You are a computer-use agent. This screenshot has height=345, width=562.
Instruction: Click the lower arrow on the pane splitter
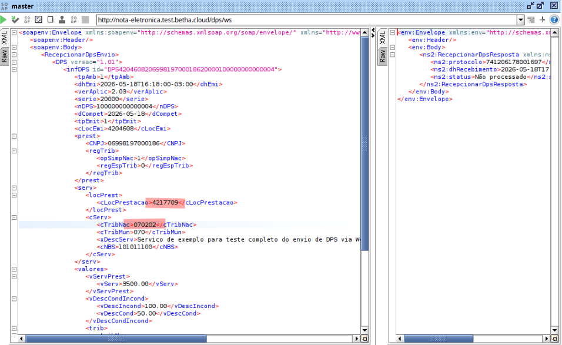[x=373, y=35]
